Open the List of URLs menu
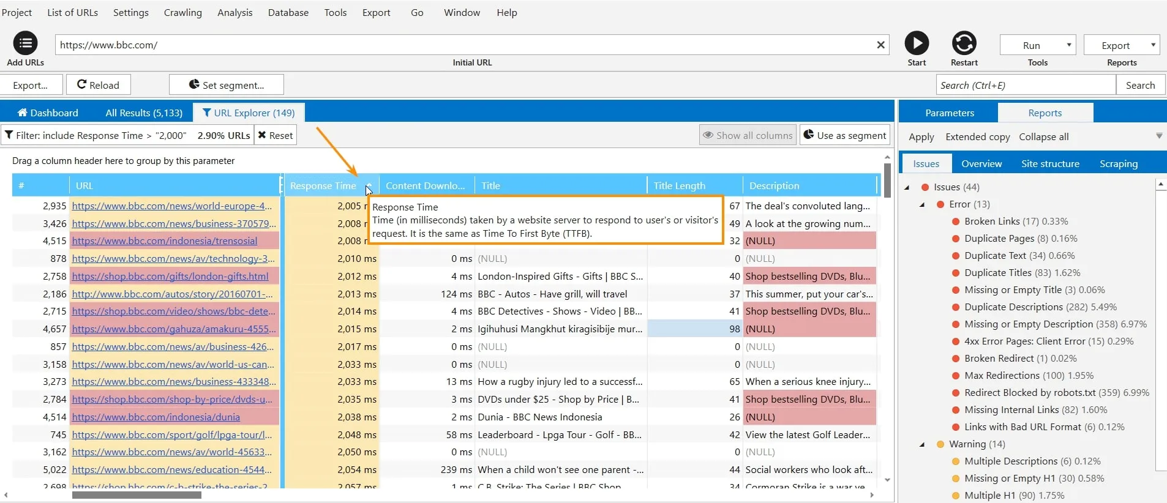Image resolution: width=1167 pixels, height=503 pixels. click(72, 12)
